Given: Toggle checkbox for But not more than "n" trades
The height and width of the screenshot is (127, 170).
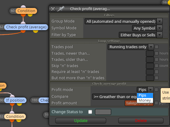Looking at the screenshot, I should coord(157,78).
